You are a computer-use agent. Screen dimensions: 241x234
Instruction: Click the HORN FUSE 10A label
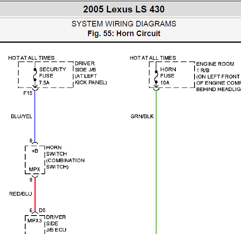click(x=168, y=76)
